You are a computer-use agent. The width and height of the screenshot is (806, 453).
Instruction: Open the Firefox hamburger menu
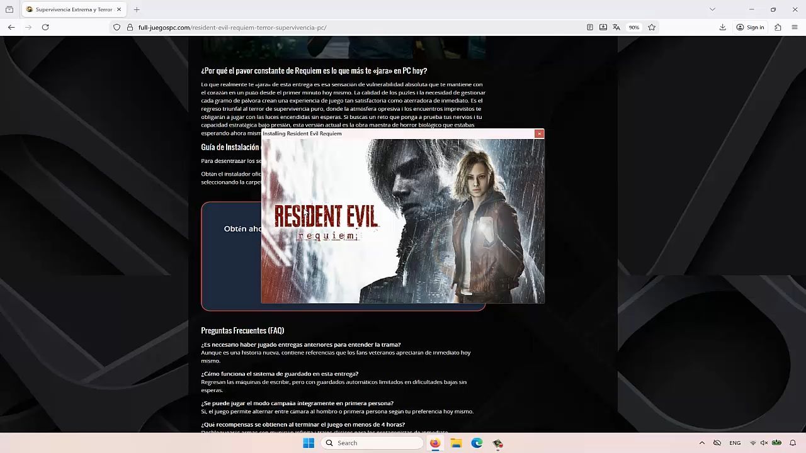pos(795,27)
